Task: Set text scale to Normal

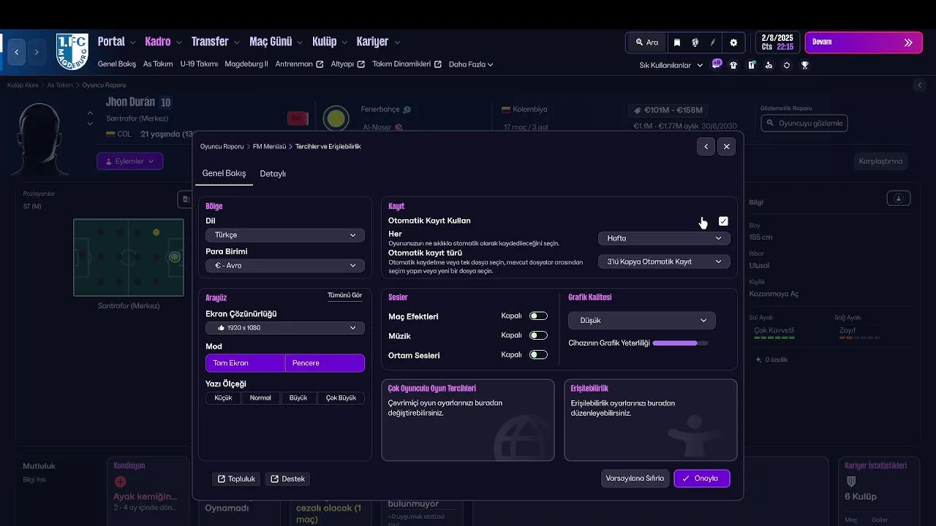Action: tap(260, 398)
